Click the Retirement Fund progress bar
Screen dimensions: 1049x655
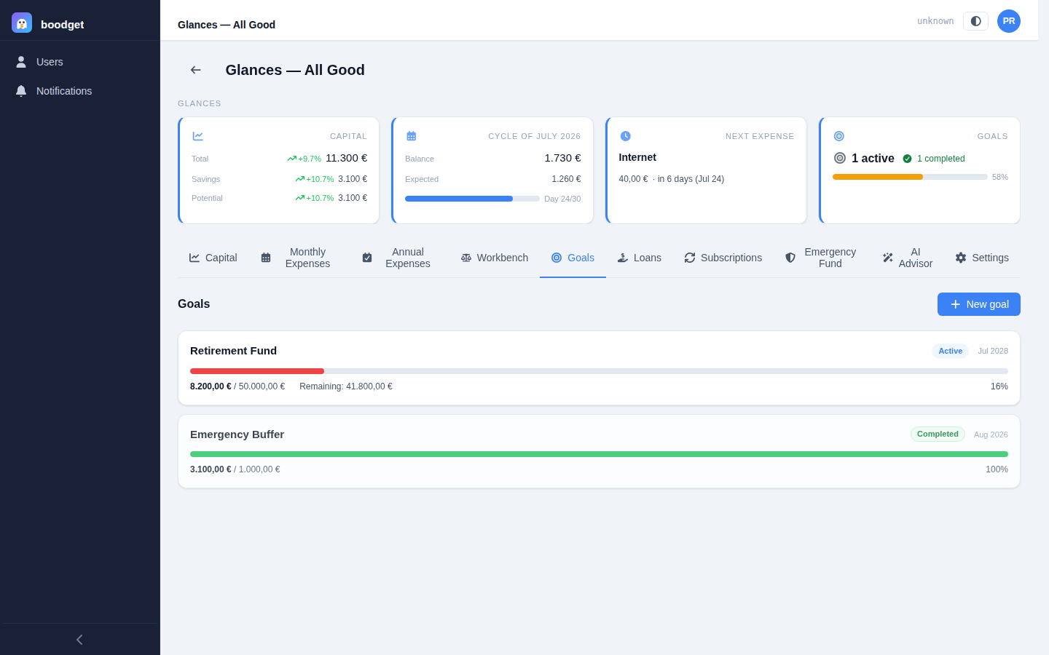(x=599, y=371)
